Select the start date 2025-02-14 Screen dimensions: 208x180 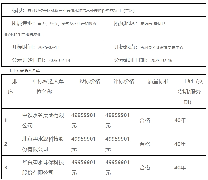[x=59, y=61]
